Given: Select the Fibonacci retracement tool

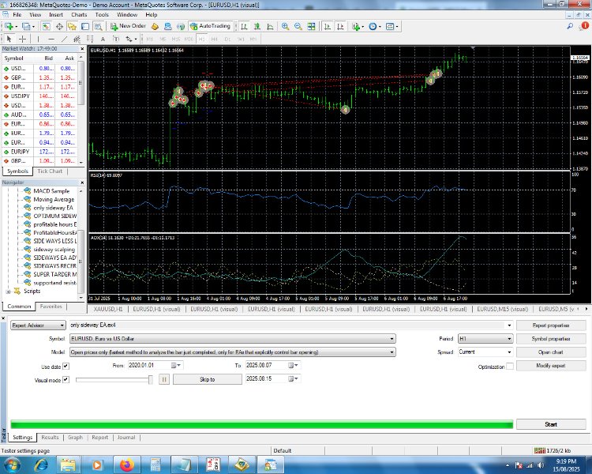Looking at the screenshot, I should point(90,39).
